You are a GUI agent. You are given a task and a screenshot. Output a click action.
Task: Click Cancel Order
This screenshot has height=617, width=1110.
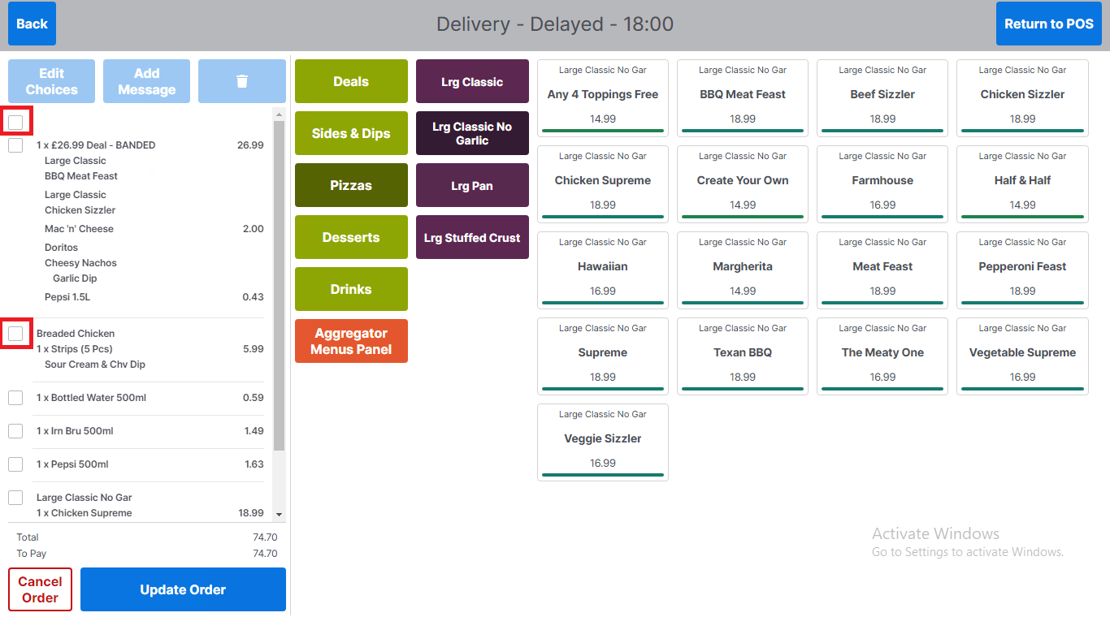click(40, 589)
